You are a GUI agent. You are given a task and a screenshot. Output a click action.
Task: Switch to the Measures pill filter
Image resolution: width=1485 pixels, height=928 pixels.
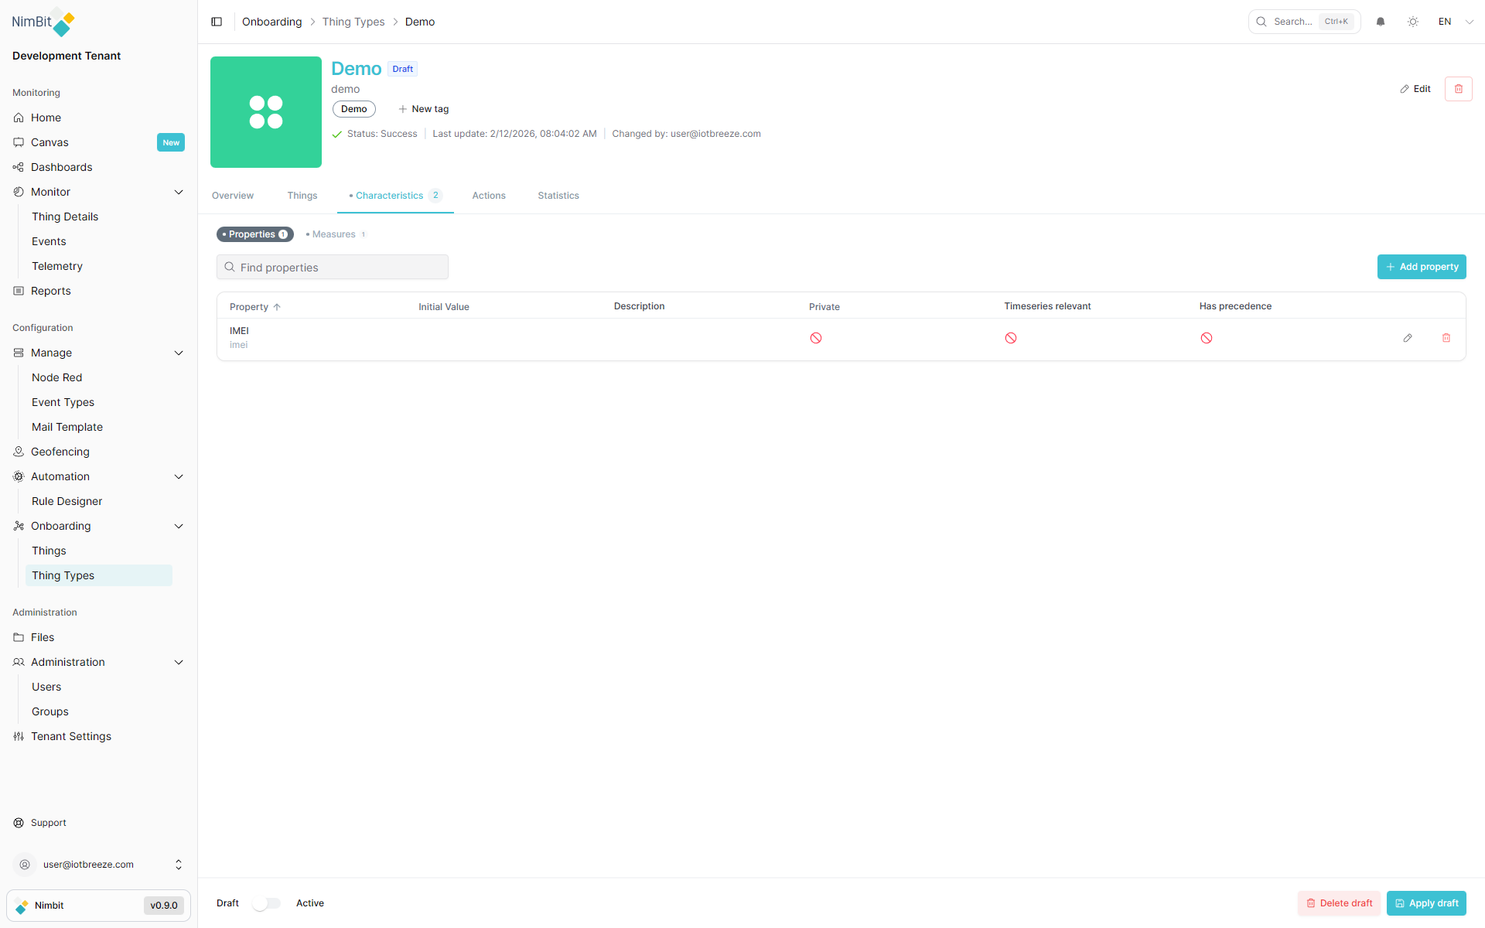point(336,234)
